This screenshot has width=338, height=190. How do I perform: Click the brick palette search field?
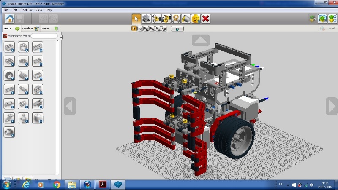pyautogui.click(x=44, y=36)
